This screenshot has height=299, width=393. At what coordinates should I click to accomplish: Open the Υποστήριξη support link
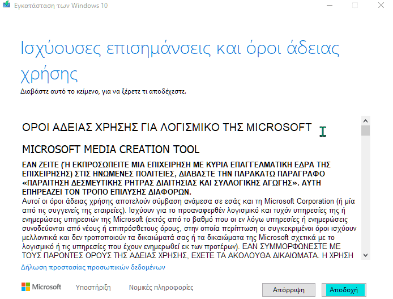93,288
